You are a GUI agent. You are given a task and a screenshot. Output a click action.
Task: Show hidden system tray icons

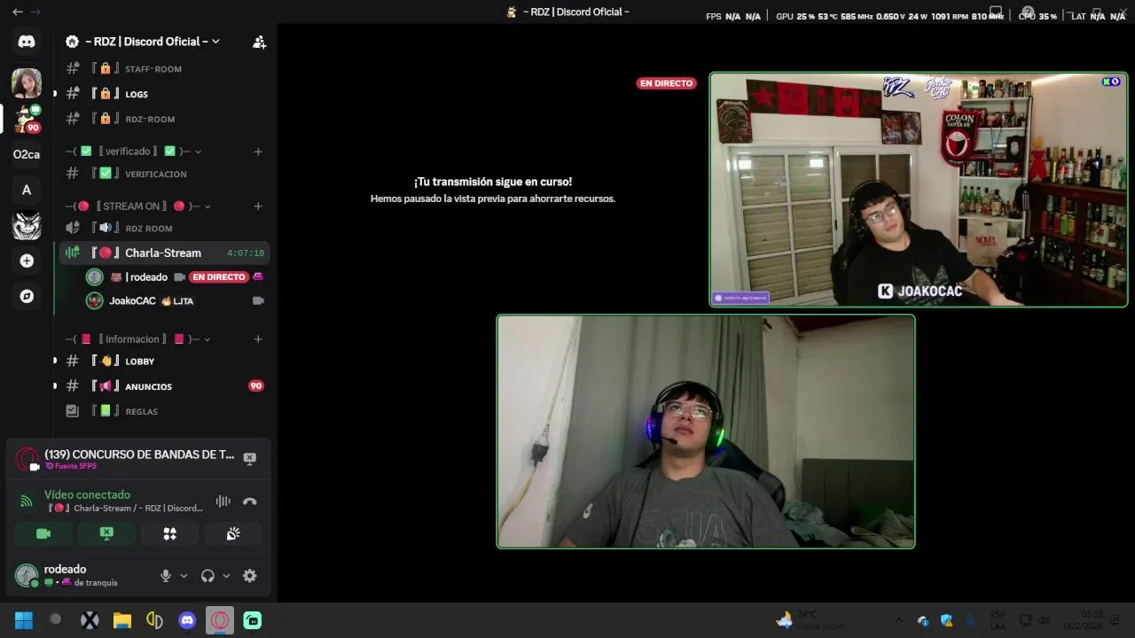pos(898,620)
